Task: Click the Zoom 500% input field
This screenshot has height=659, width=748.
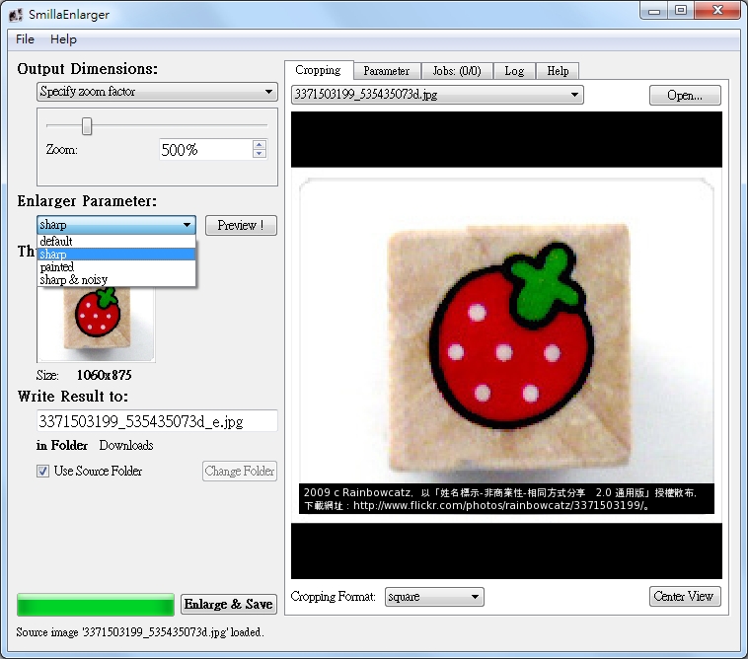Action: 205,150
